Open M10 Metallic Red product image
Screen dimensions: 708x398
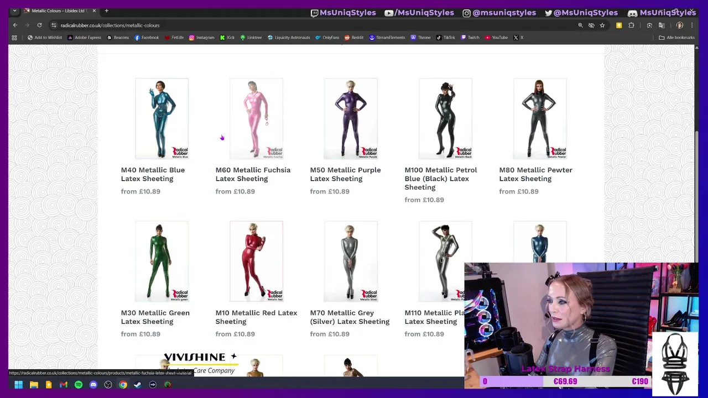click(256, 261)
